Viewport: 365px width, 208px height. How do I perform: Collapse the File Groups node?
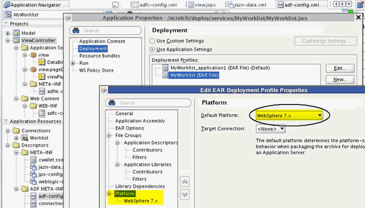click(x=109, y=135)
